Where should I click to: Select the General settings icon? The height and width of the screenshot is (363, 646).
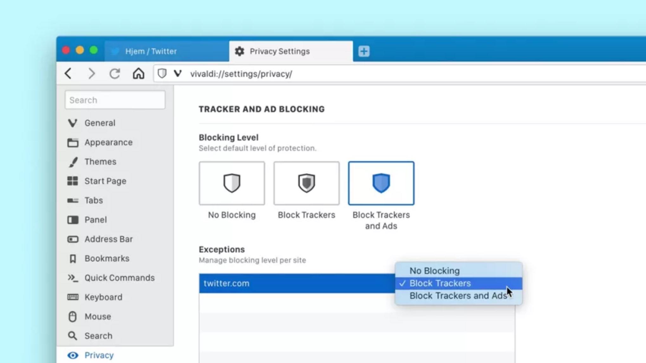72,123
